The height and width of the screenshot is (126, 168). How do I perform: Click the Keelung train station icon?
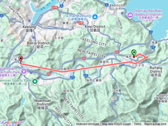[29, 21]
